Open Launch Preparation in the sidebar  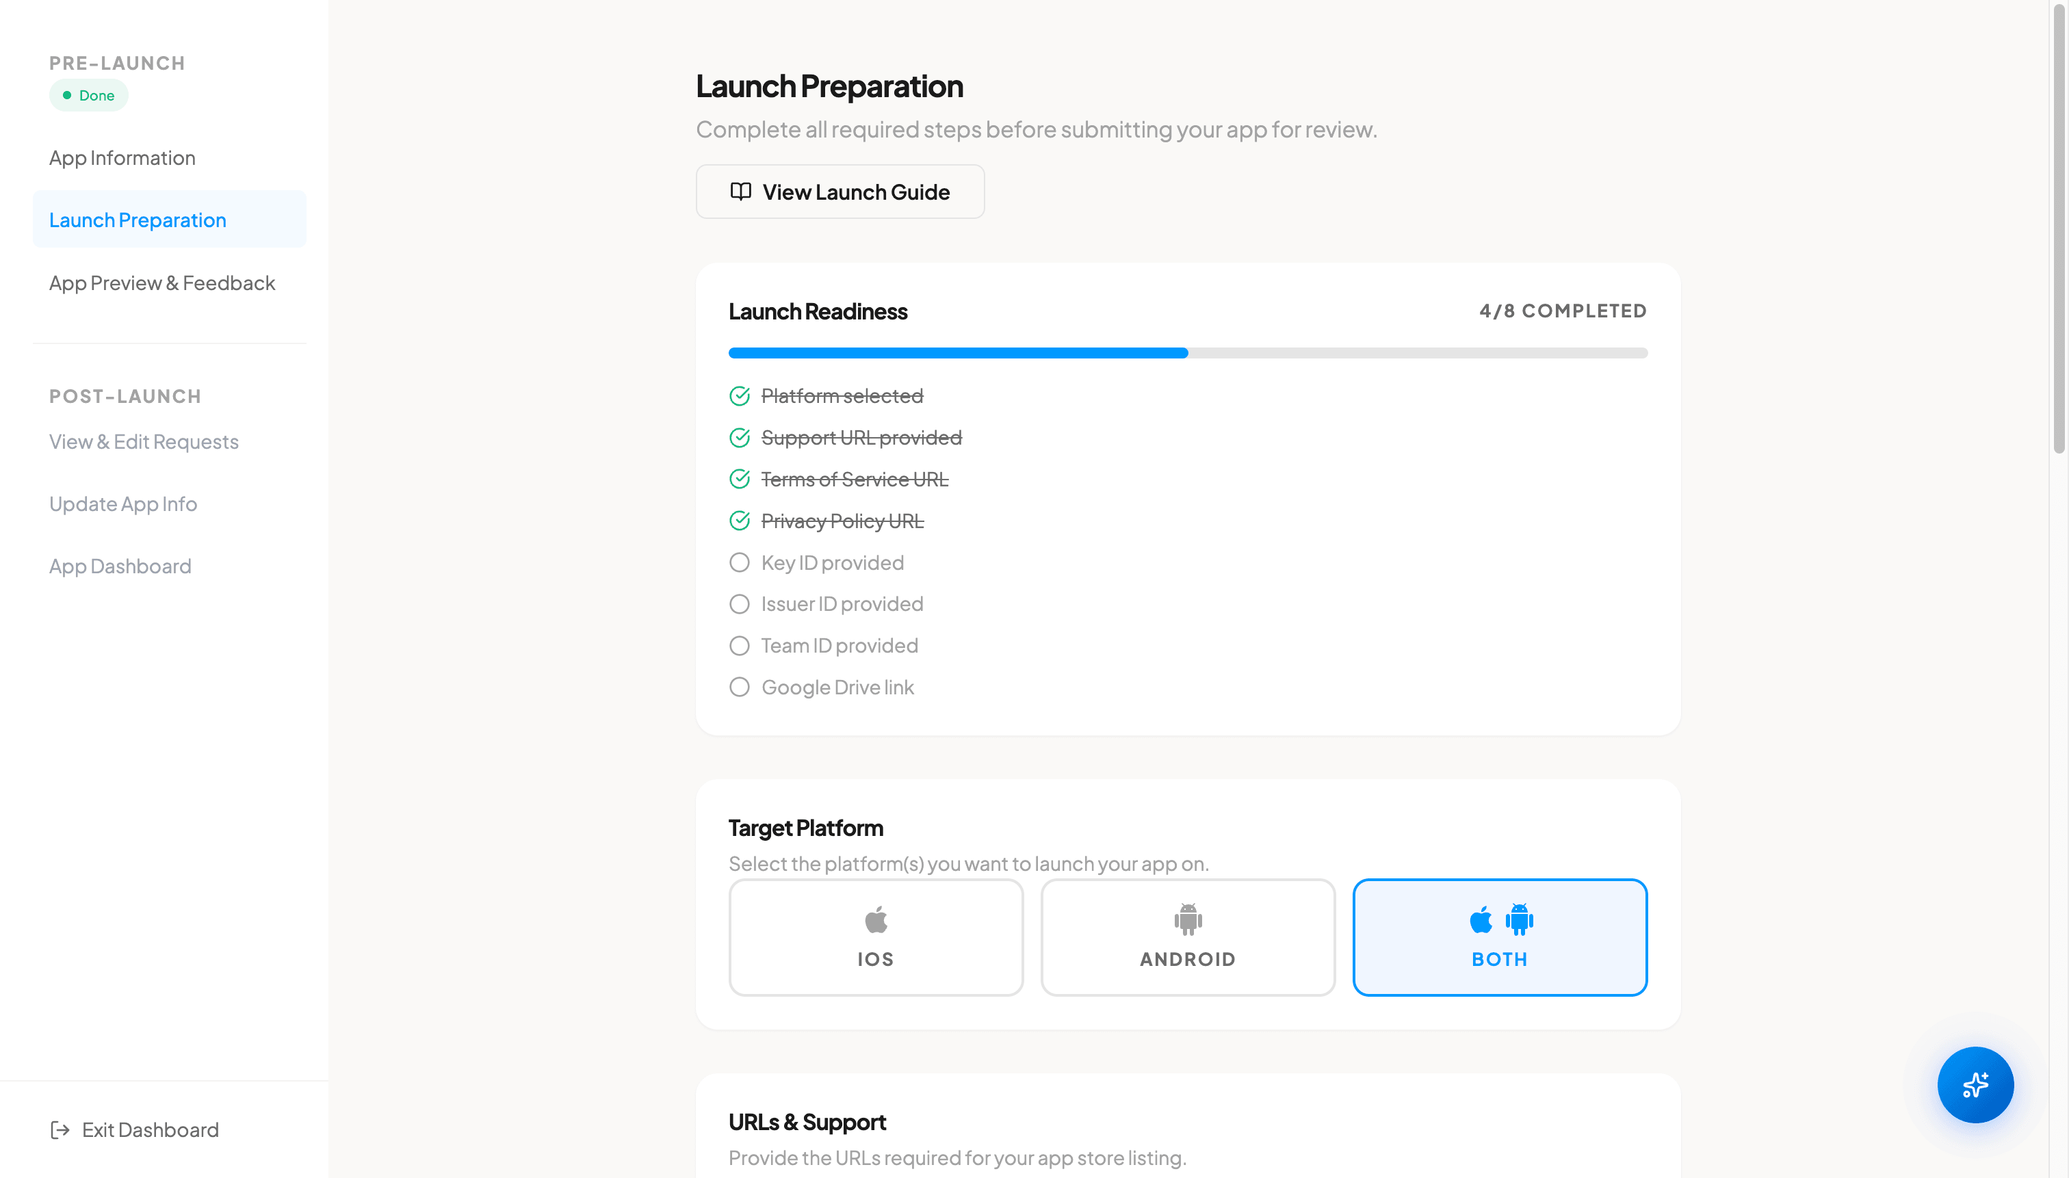click(x=169, y=220)
